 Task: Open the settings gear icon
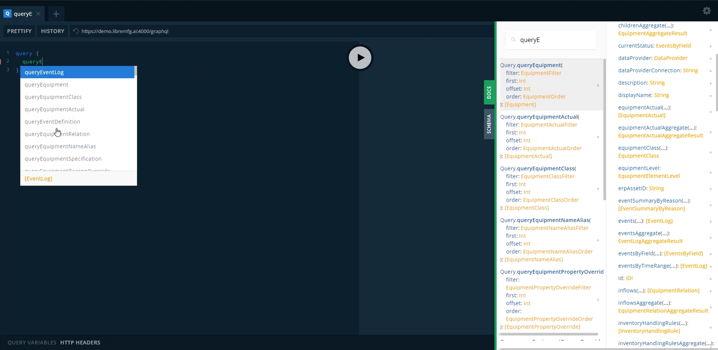706,11
